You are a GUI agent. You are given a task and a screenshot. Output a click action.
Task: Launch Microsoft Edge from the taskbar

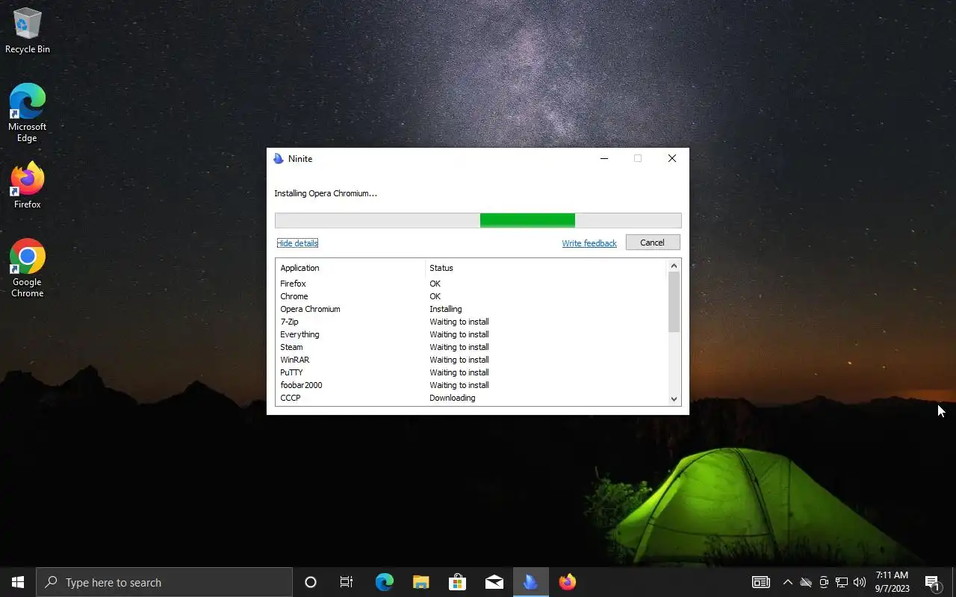384,582
